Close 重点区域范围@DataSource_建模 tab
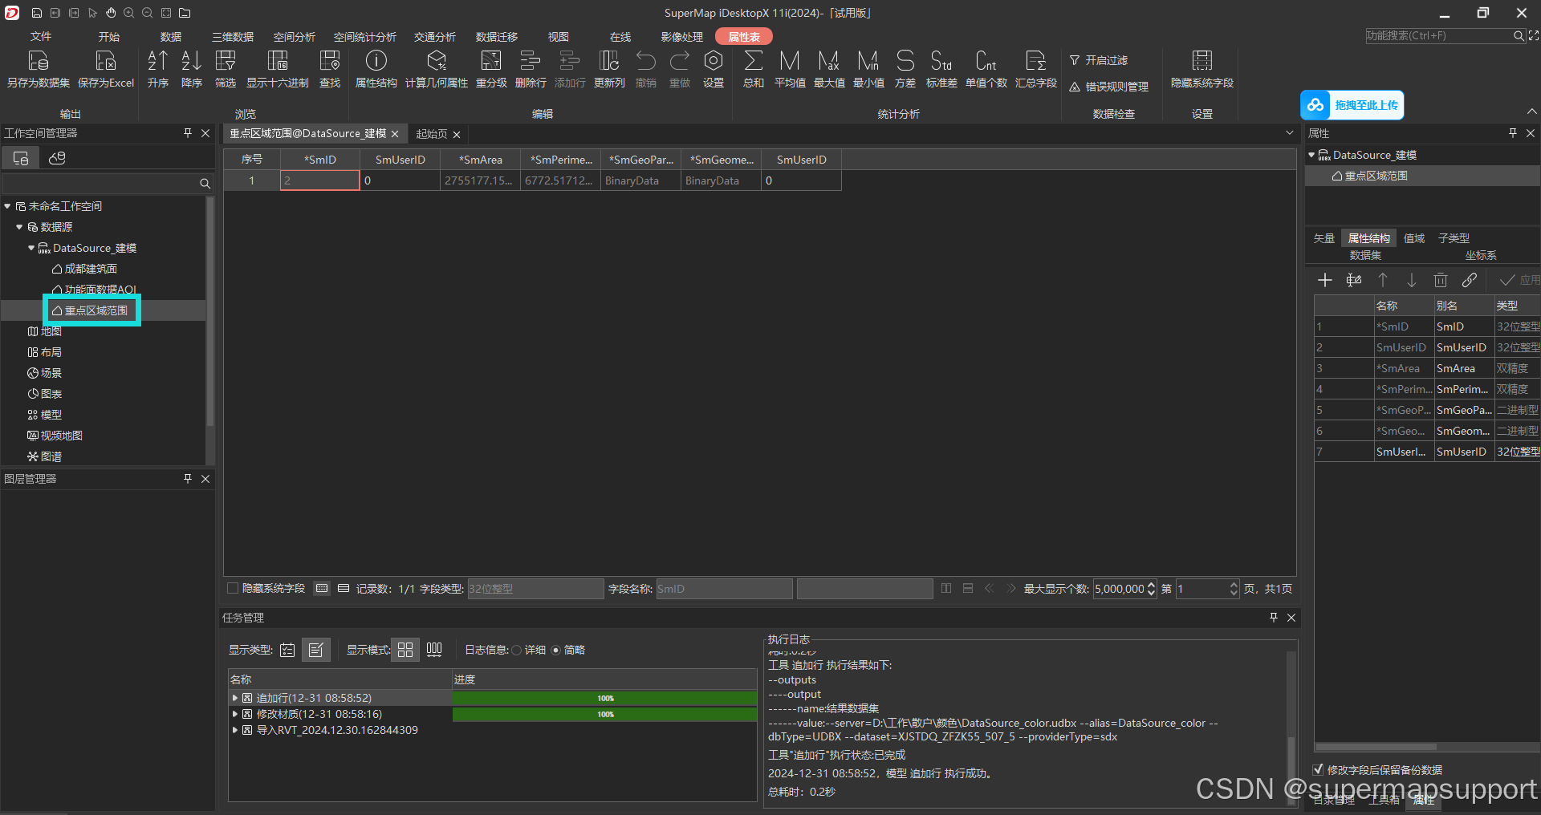The height and width of the screenshot is (815, 1541). [395, 134]
